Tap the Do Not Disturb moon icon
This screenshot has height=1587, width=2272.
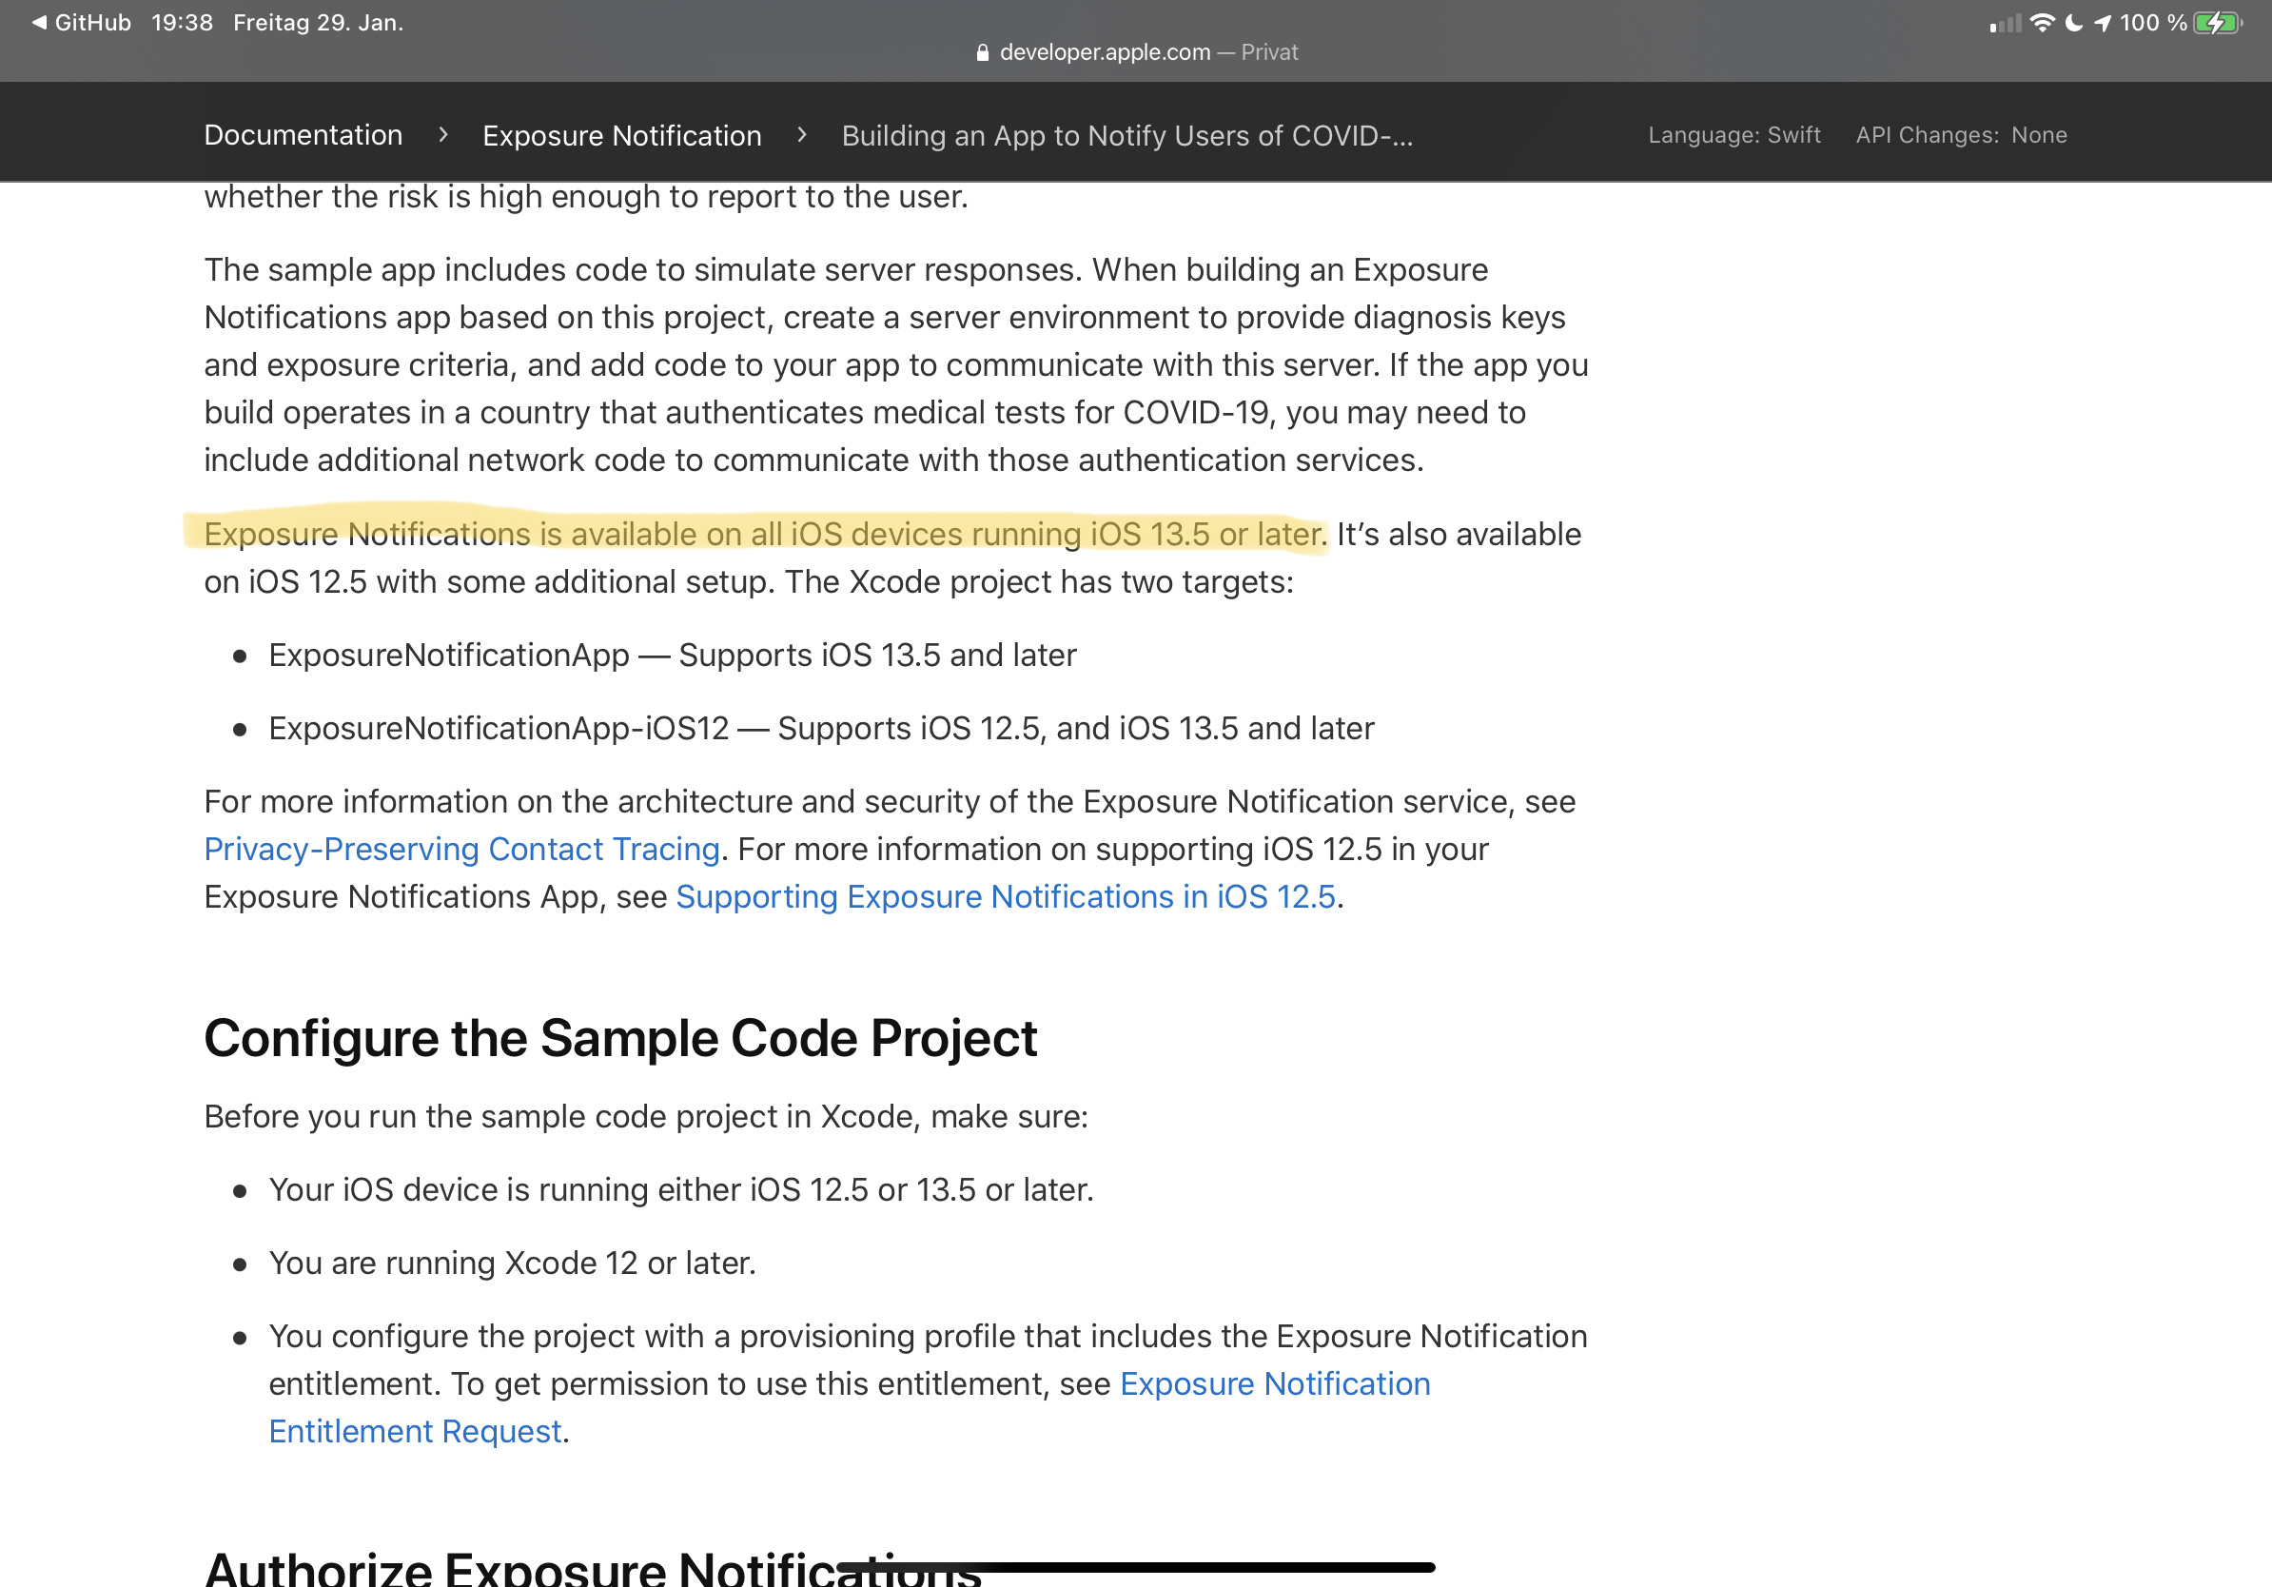(2073, 23)
